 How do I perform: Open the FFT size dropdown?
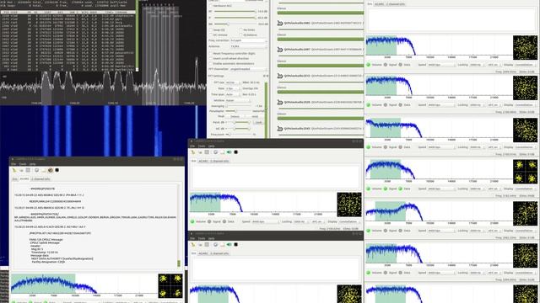click(233, 82)
